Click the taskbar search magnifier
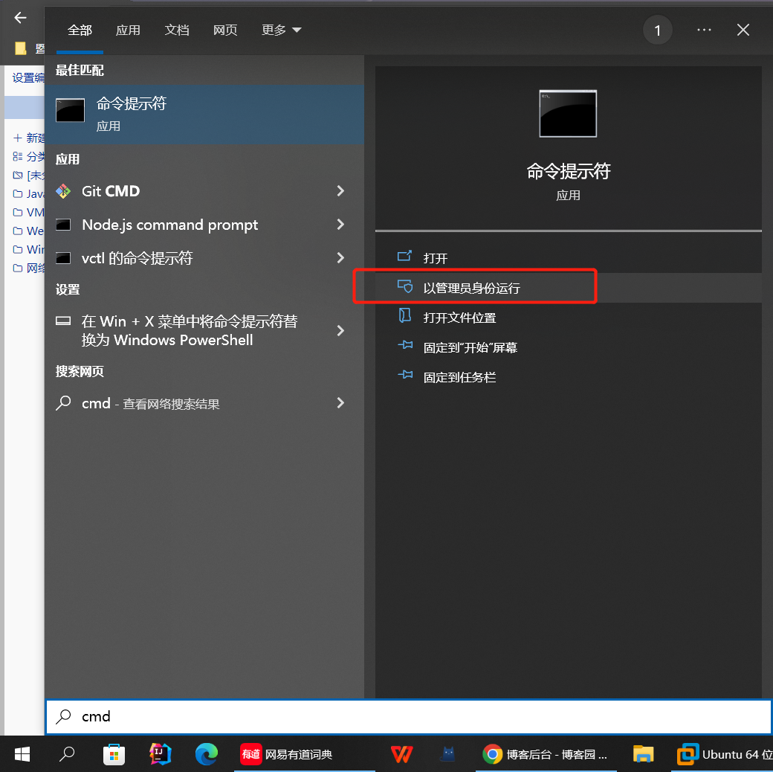This screenshot has width=773, height=772. pyautogui.click(x=67, y=753)
